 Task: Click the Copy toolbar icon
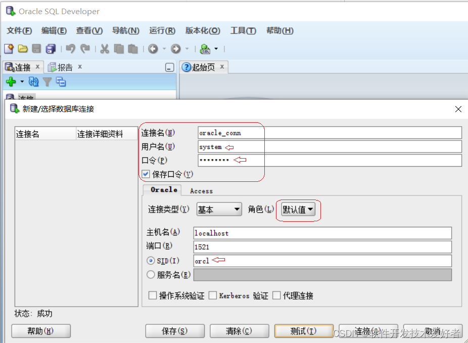tap(119, 48)
